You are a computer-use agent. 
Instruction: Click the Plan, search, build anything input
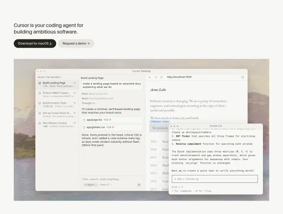(102, 179)
